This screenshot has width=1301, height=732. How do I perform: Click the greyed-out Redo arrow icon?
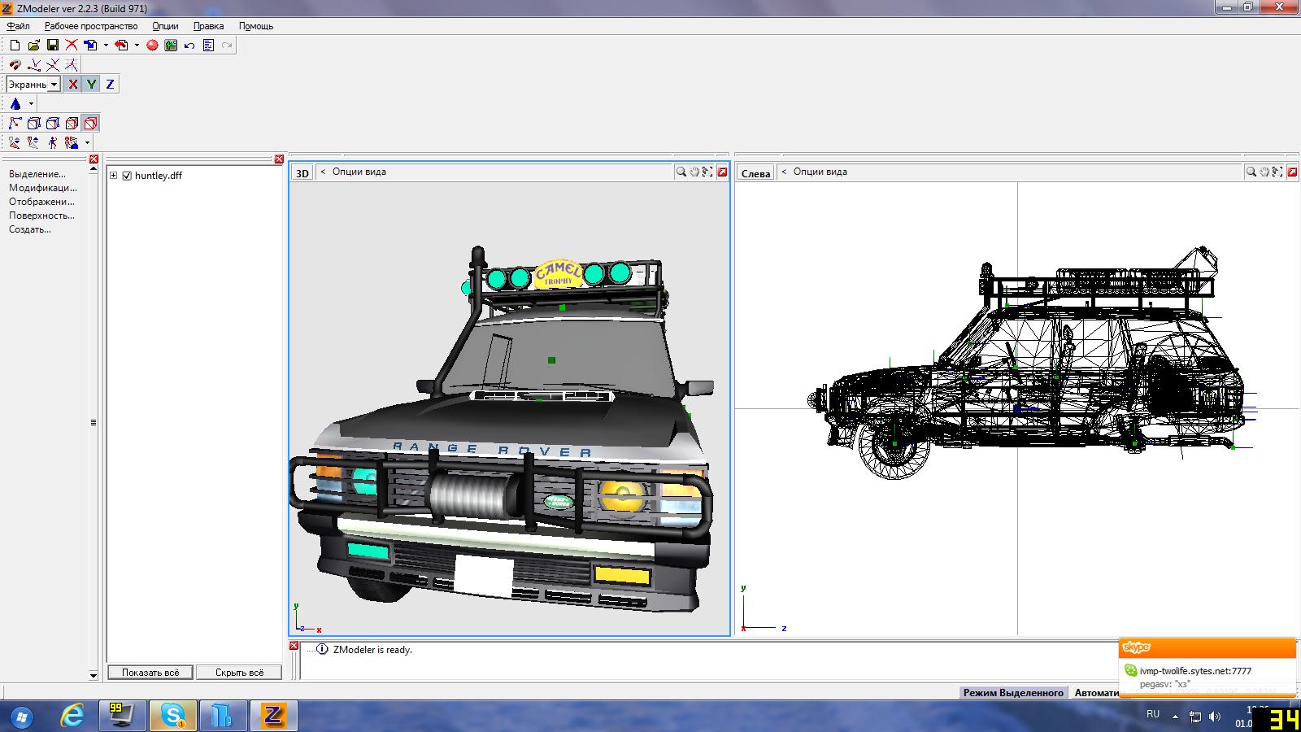(x=227, y=46)
